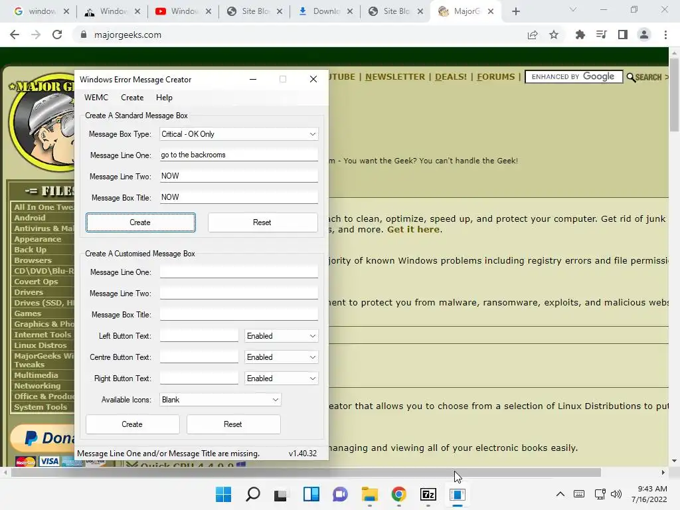Click the share page icon in address bar
Screen dimensions: 680x510
point(533,35)
